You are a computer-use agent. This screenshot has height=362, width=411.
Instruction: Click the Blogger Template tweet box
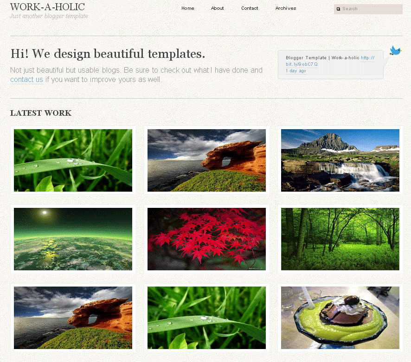pos(330,64)
